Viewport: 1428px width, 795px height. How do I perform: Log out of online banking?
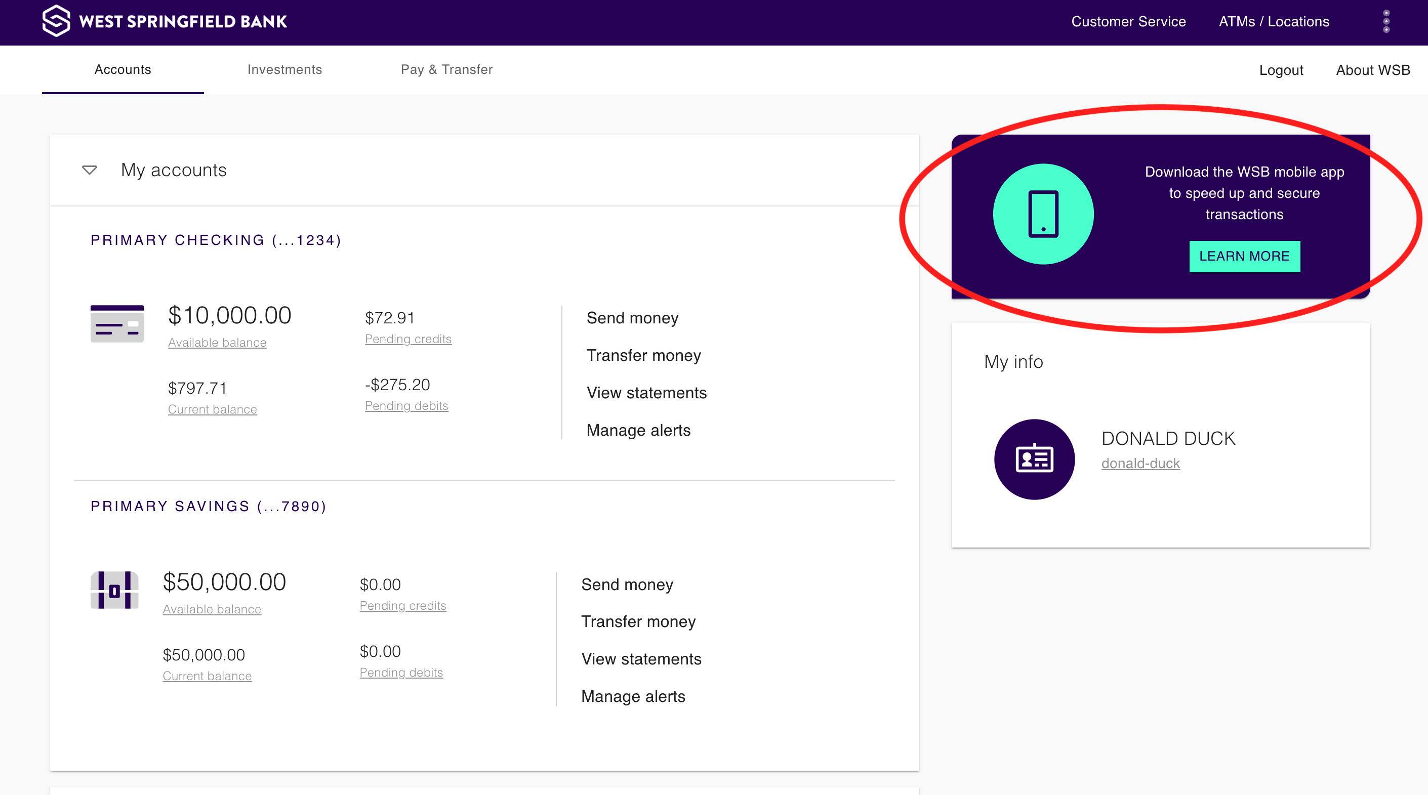pyautogui.click(x=1281, y=70)
